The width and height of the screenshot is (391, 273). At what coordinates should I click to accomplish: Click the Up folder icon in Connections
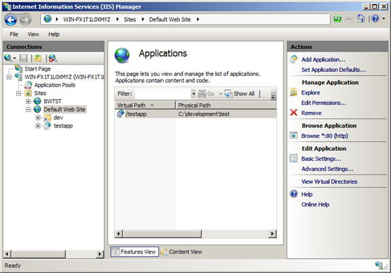tap(38, 58)
